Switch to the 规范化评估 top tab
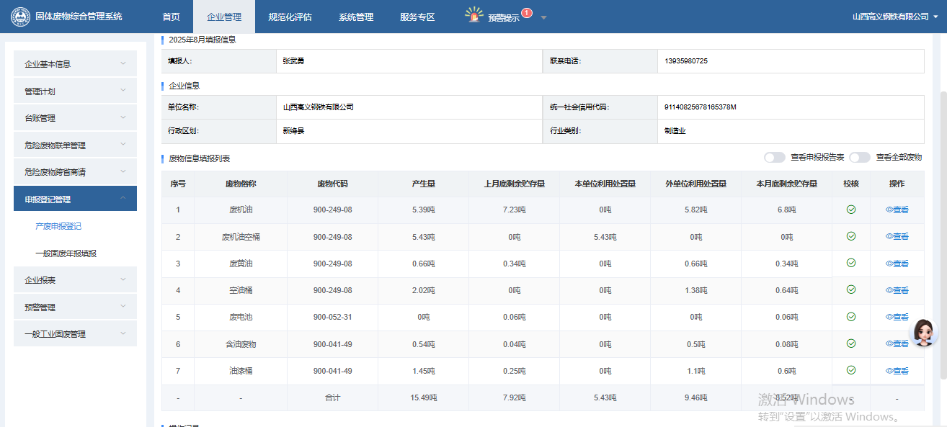Image resolution: width=947 pixels, height=427 pixels. (290, 17)
